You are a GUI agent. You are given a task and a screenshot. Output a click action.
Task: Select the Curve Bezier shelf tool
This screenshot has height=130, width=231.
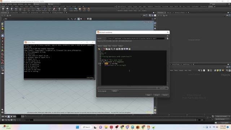pyautogui.click(x=38, y=9)
